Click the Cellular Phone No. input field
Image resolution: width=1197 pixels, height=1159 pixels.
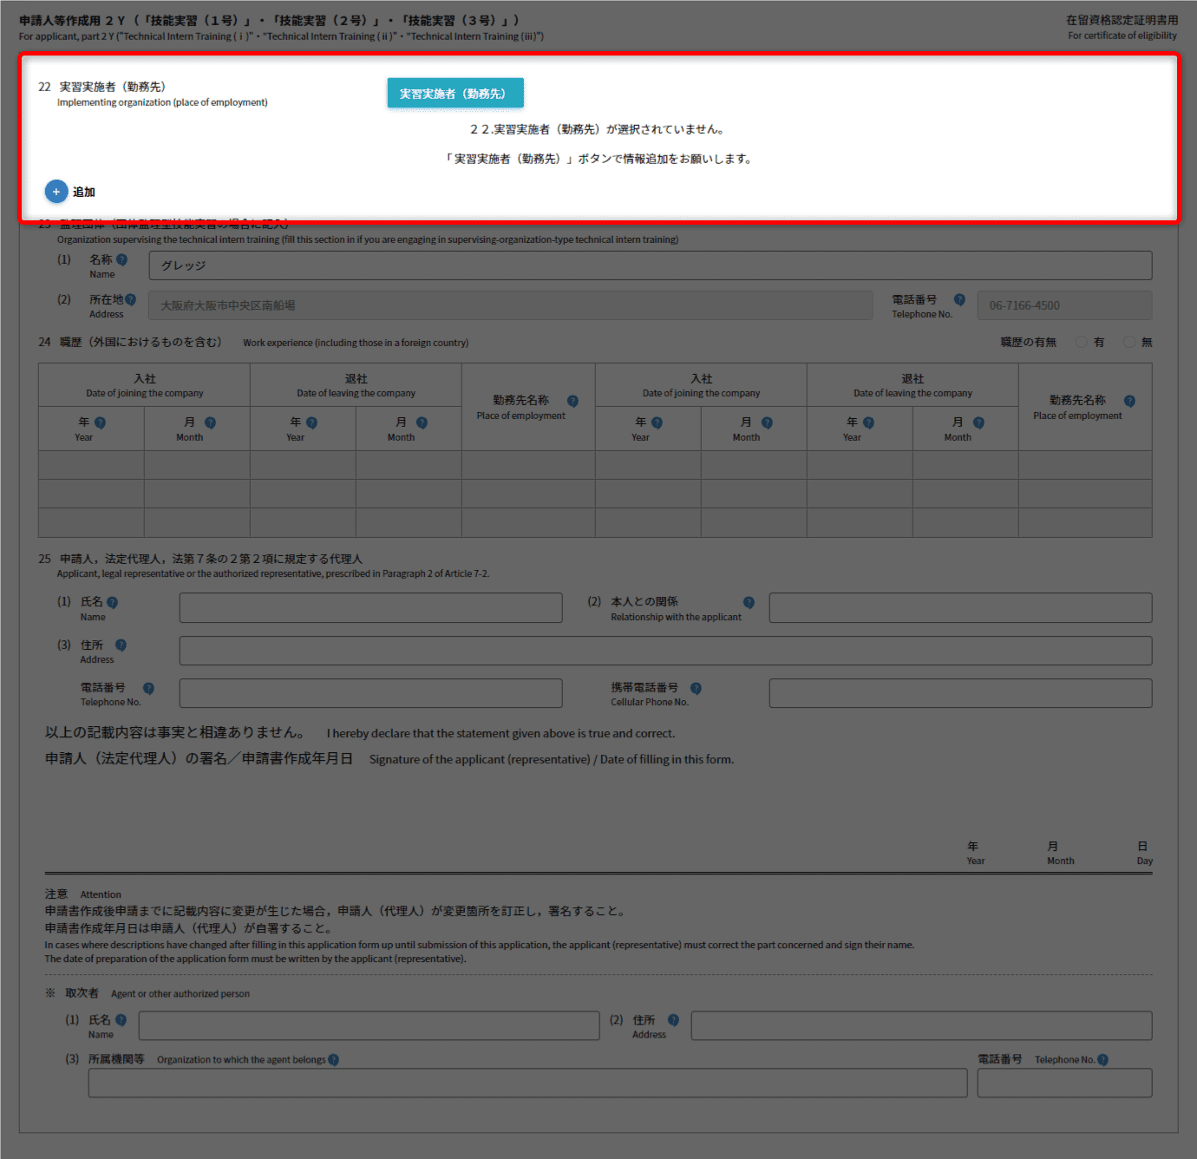click(x=960, y=693)
